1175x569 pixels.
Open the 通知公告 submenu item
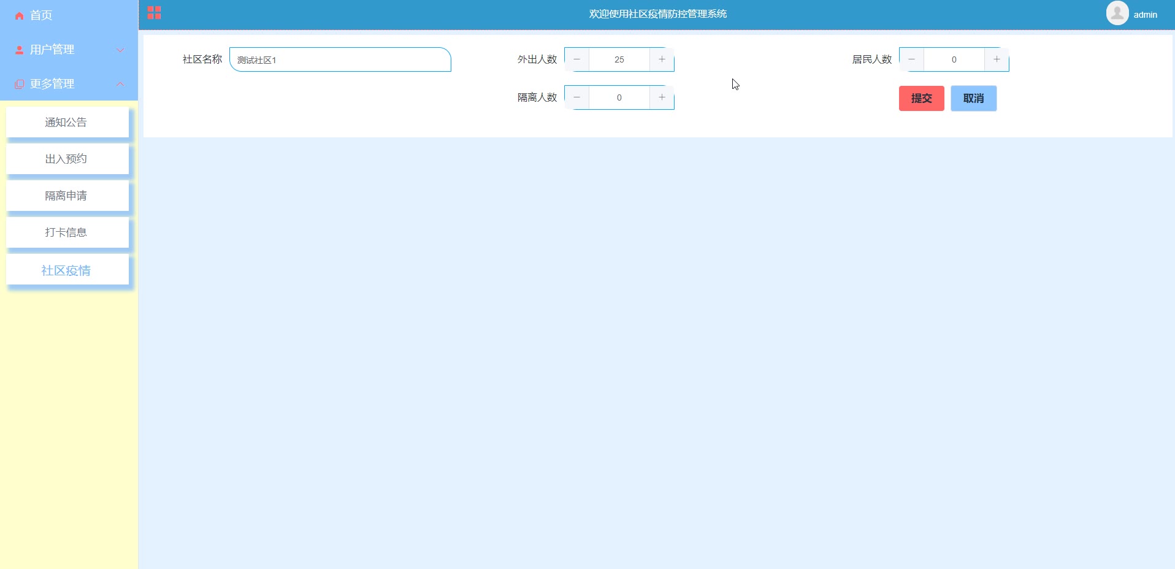pos(67,122)
